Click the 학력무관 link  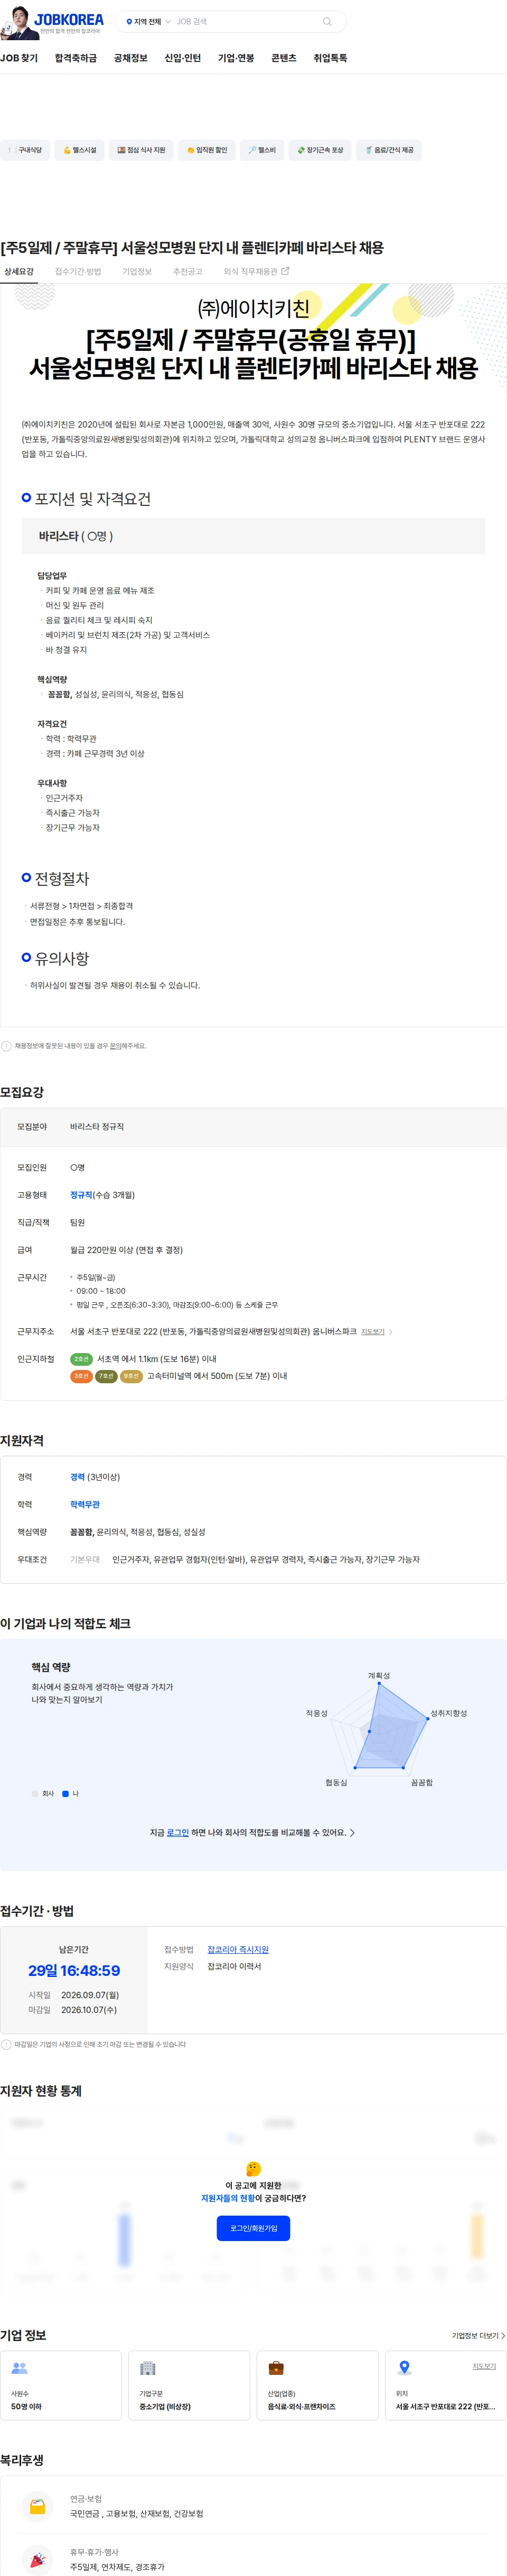point(85,1505)
